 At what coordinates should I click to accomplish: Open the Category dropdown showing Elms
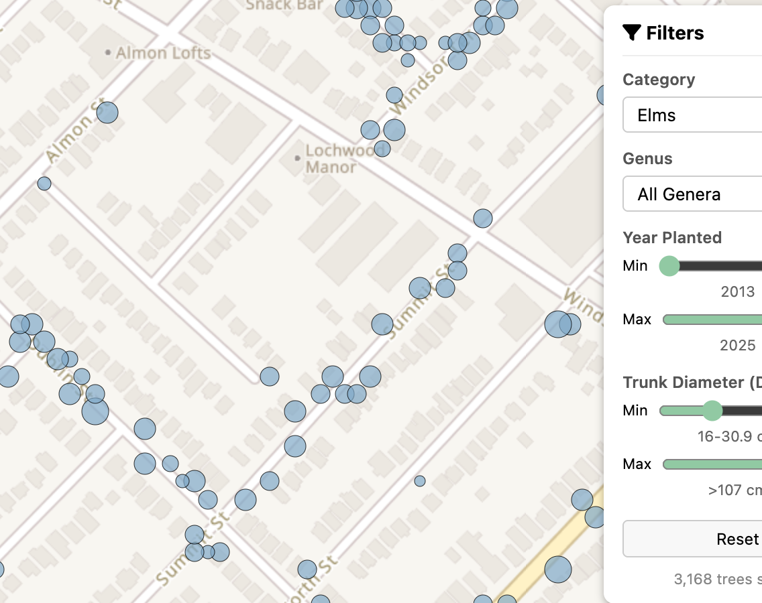tap(692, 115)
